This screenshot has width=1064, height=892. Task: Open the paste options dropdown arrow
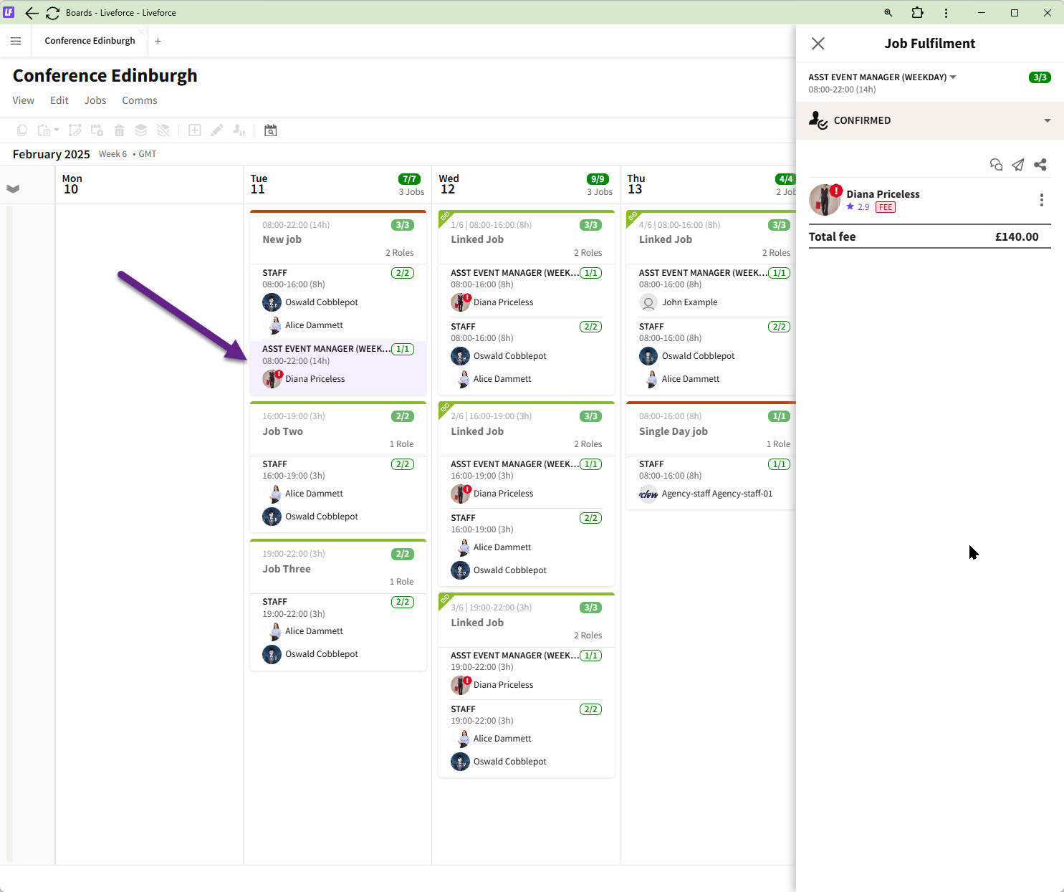tap(57, 130)
